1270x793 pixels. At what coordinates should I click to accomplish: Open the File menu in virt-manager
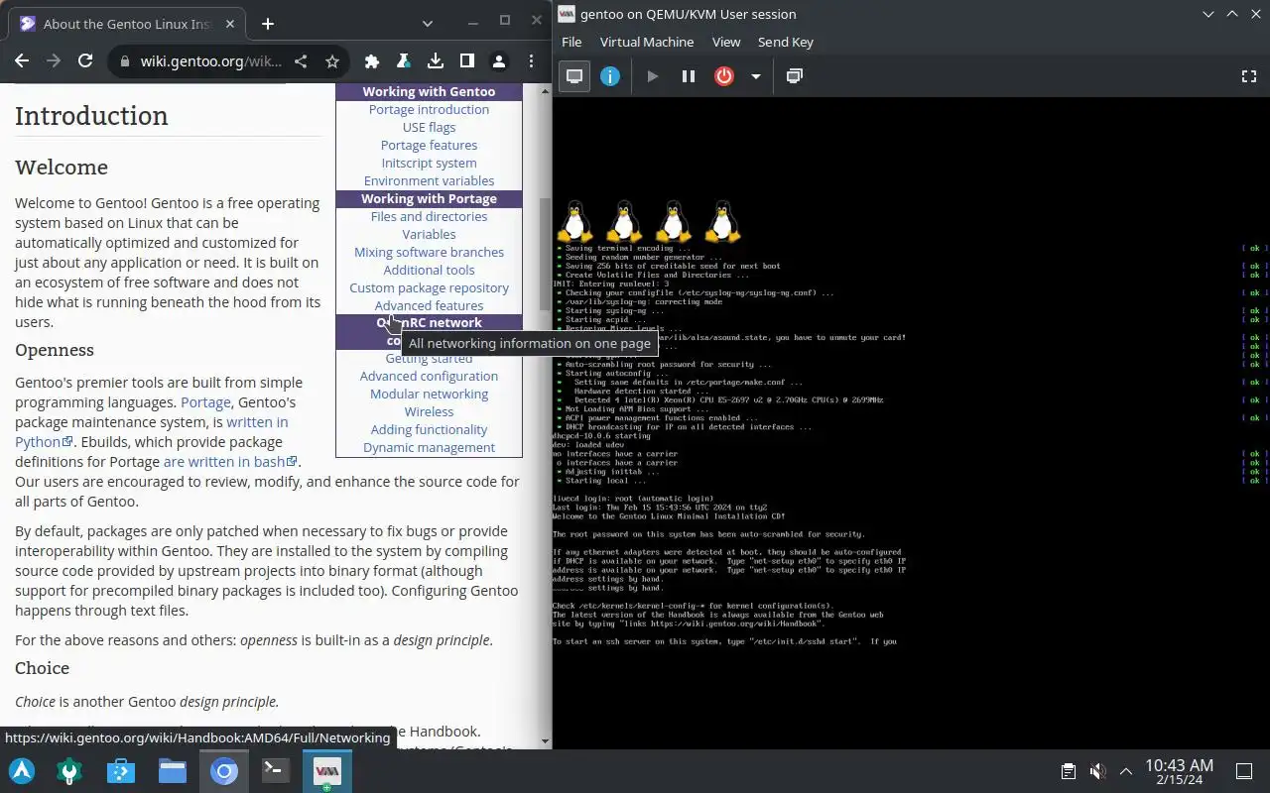571,42
